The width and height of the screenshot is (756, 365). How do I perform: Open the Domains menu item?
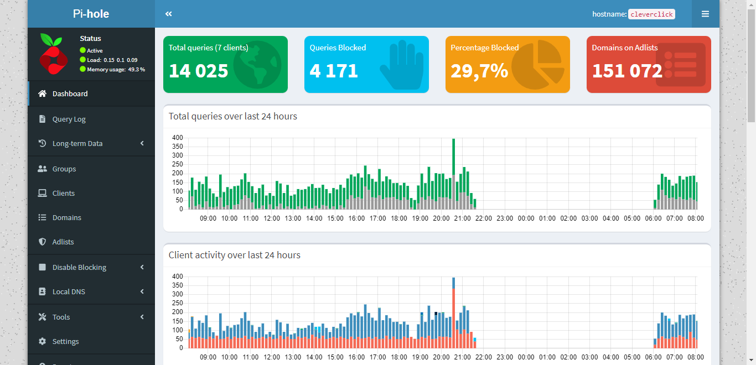67,217
